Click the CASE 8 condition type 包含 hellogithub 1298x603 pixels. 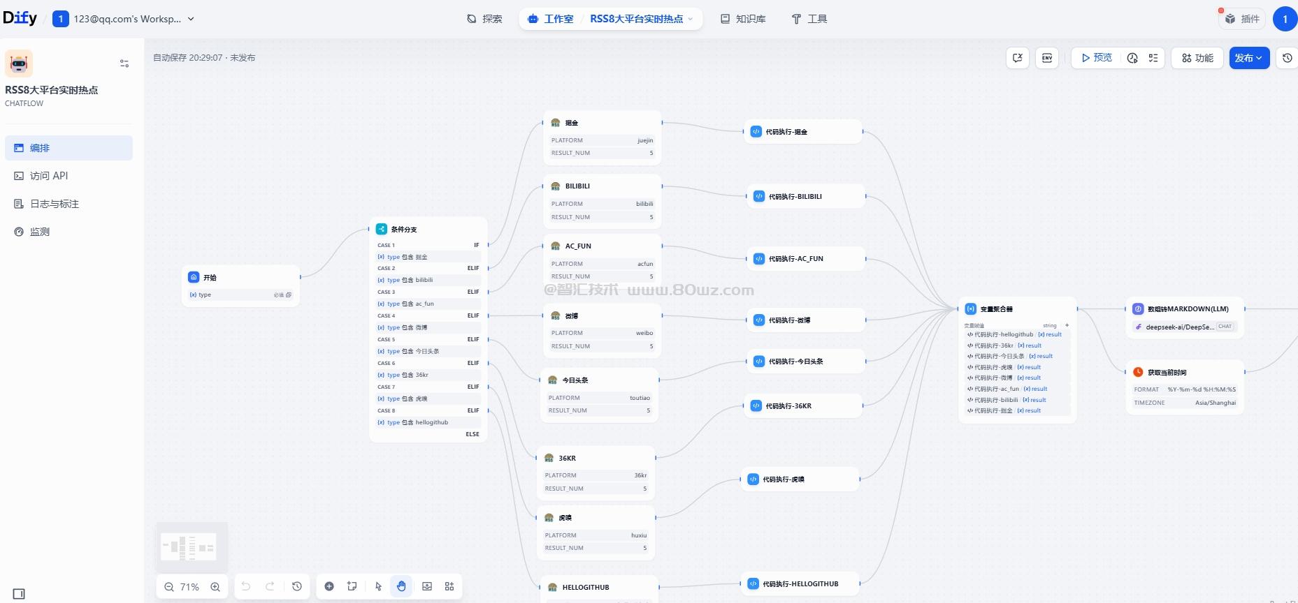pyautogui.click(x=428, y=422)
